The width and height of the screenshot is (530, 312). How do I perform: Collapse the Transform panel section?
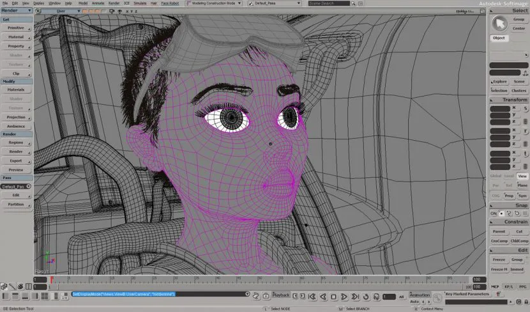click(x=492, y=100)
